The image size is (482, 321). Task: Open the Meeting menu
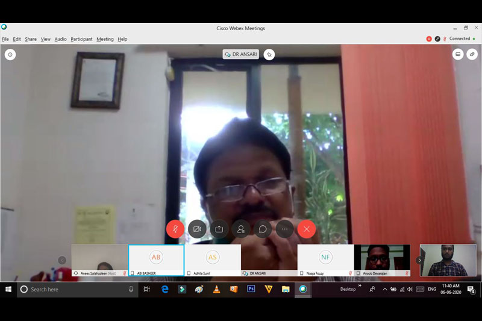tap(105, 39)
